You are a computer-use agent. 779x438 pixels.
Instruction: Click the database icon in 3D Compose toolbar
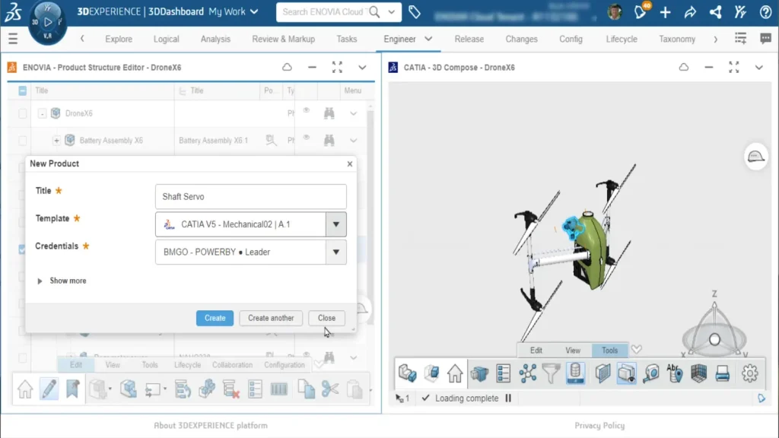point(575,373)
